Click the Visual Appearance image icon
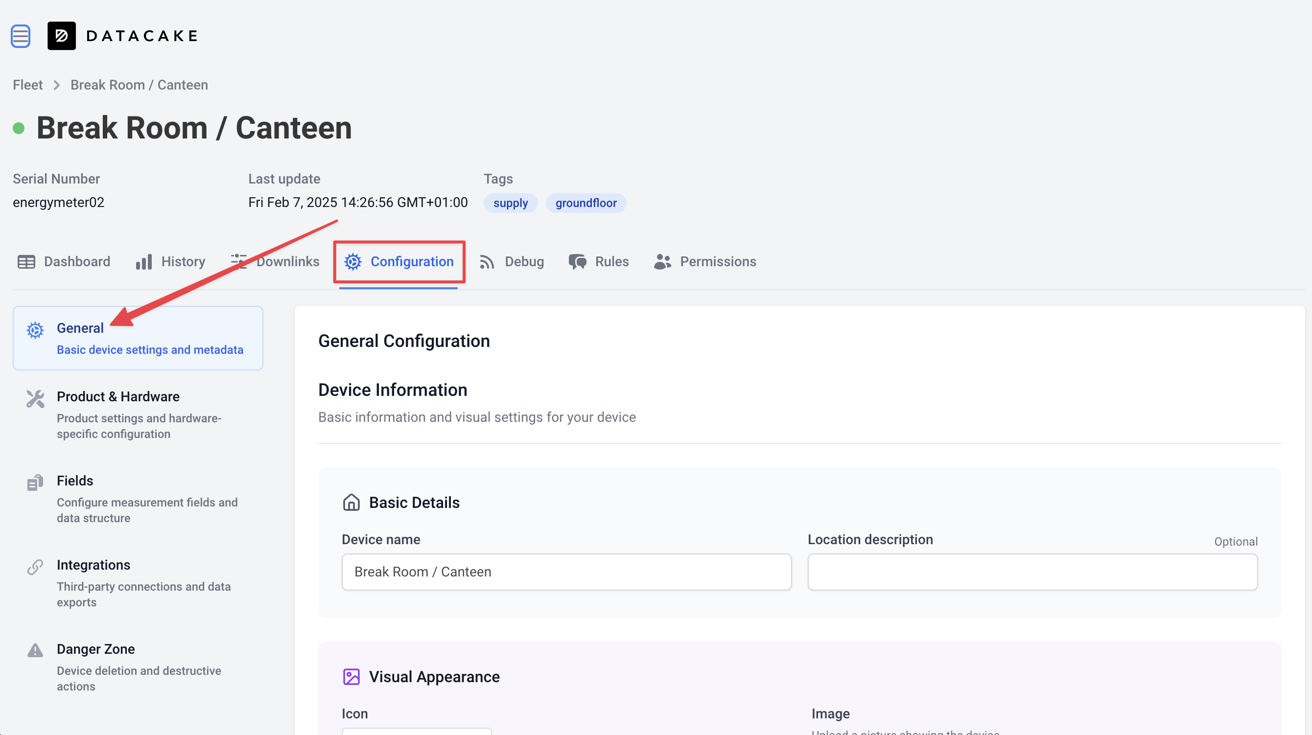This screenshot has width=1312, height=735. click(351, 677)
